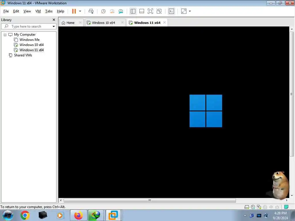Click the blue flag tray icon
Screen dimensions: 295x221
click(252, 216)
